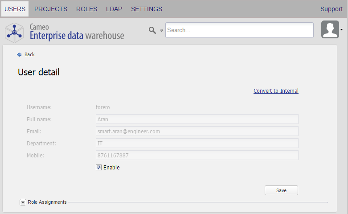The width and height of the screenshot is (348, 214).
Task: Open the SETTINGS tab
Action: pyautogui.click(x=147, y=9)
